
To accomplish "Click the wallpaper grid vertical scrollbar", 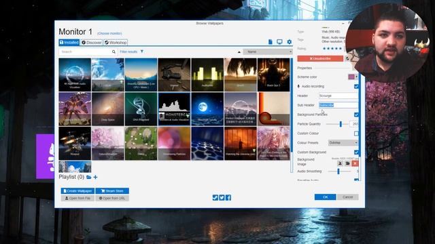I will point(292,115).
